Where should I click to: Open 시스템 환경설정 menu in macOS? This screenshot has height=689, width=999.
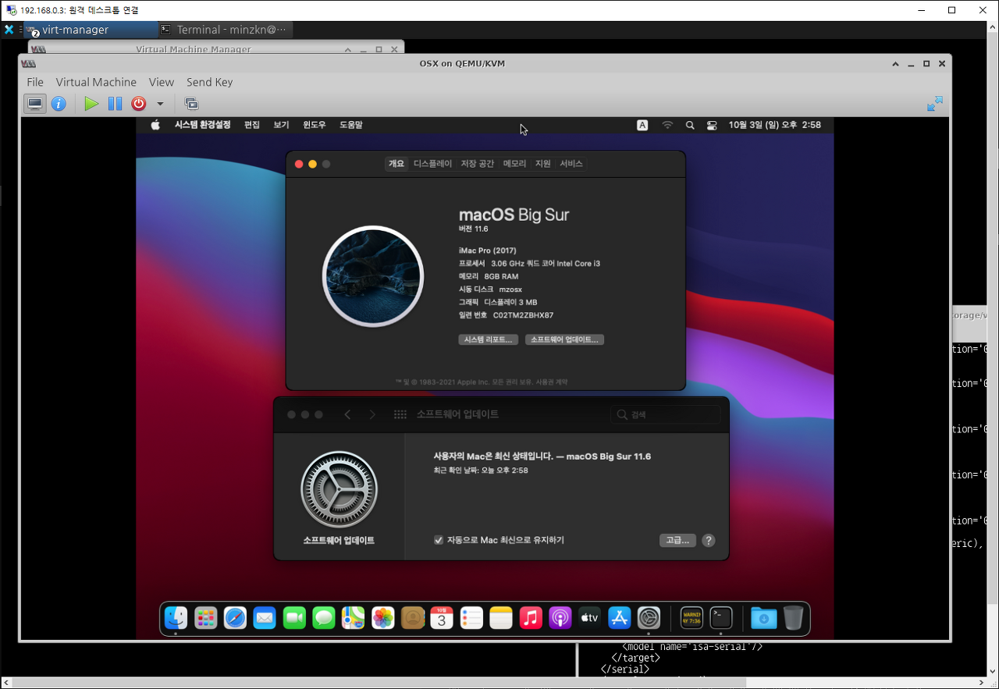click(202, 125)
